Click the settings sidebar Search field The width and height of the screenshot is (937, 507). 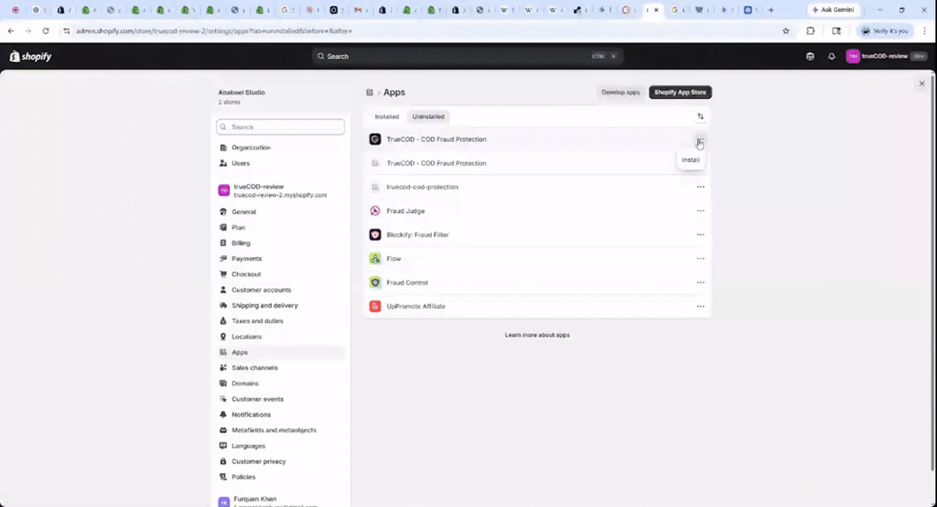(x=281, y=127)
